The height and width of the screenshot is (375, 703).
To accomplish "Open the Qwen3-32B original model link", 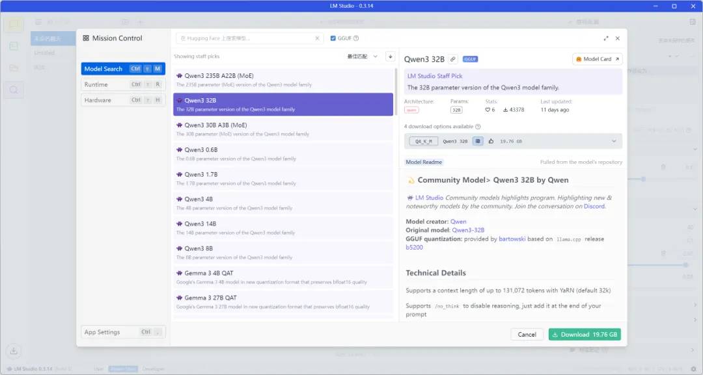I will click(468, 230).
